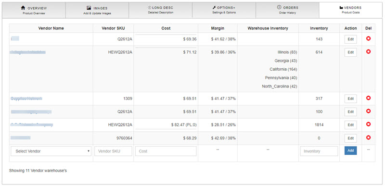The width and height of the screenshot is (385, 187).
Task: Click red delete icon for SKU 9760364
Action: [x=368, y=137]
